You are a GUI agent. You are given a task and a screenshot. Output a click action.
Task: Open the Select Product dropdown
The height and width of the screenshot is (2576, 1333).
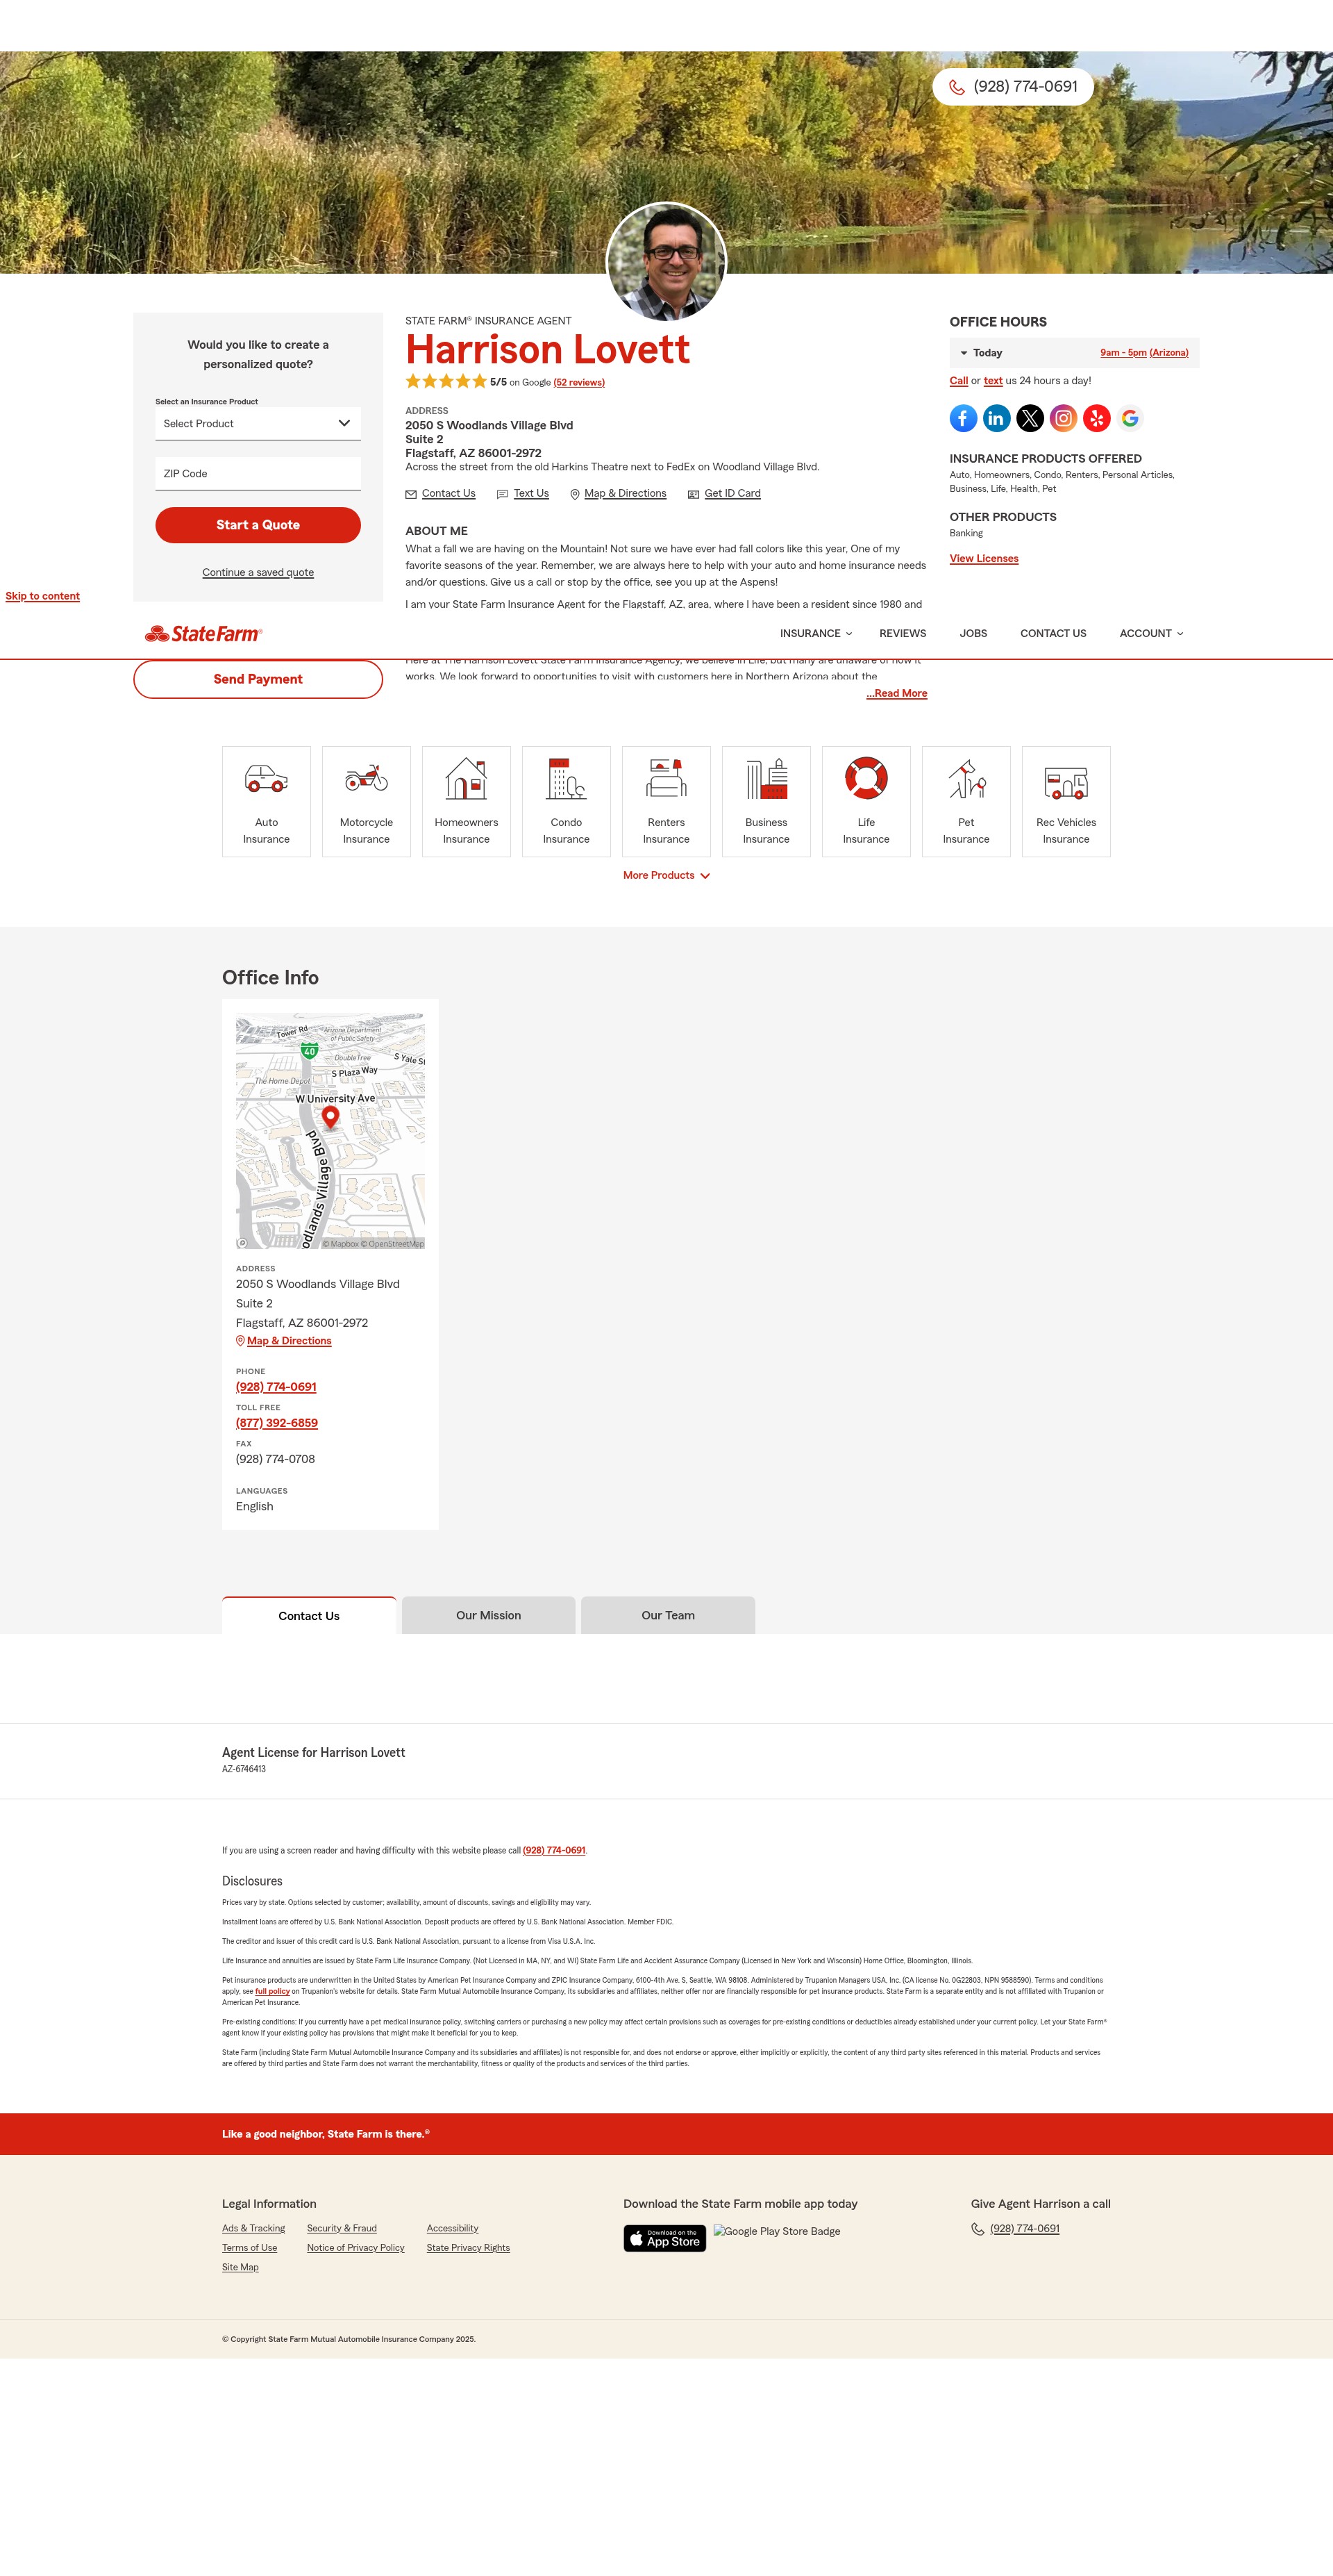point(258,424)
